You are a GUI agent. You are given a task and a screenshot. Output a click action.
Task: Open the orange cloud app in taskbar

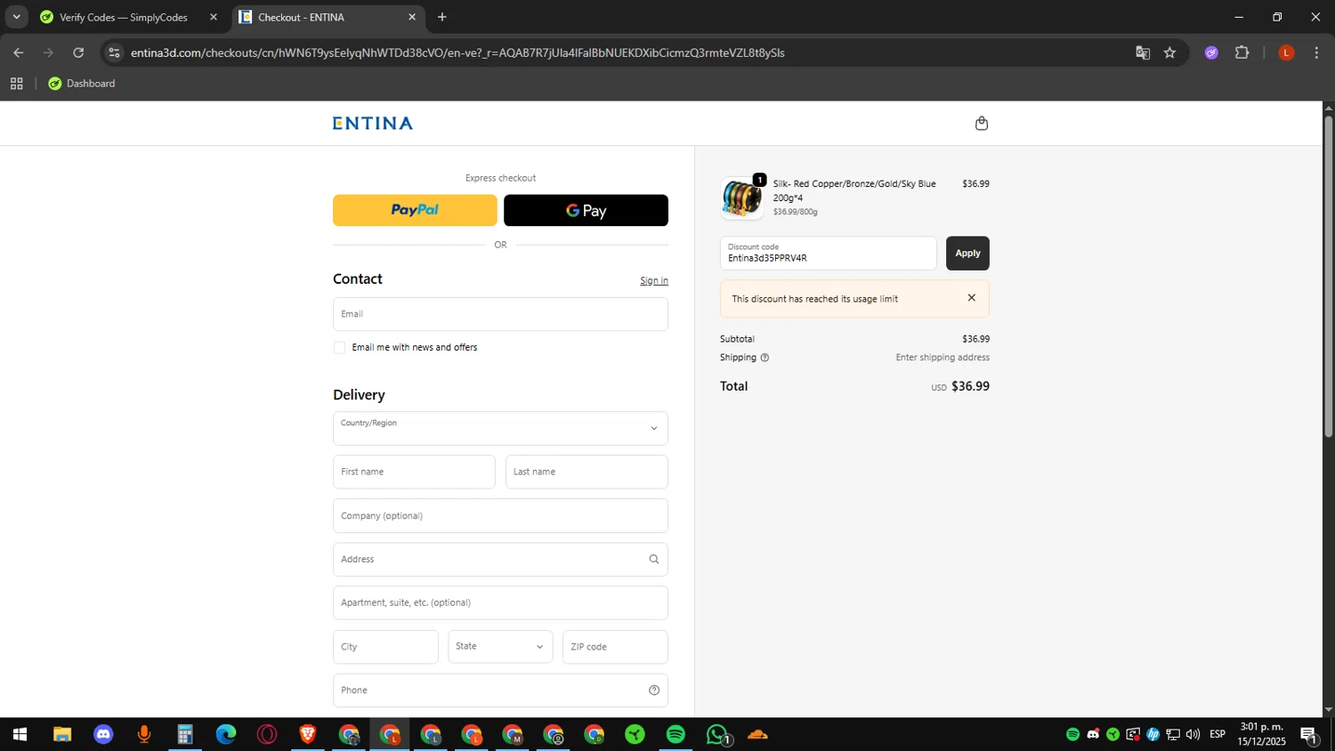[x=757, y=735]
